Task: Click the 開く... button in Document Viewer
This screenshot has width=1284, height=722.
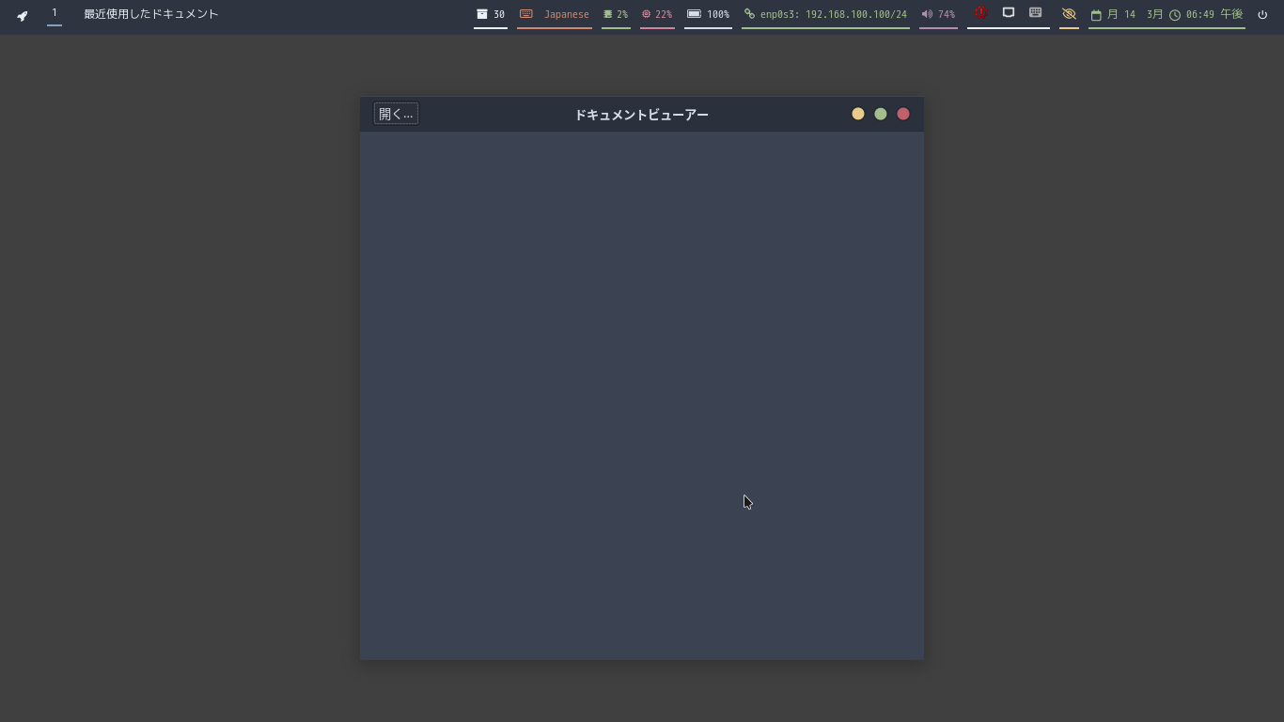Action: click(x=396, y=114)
